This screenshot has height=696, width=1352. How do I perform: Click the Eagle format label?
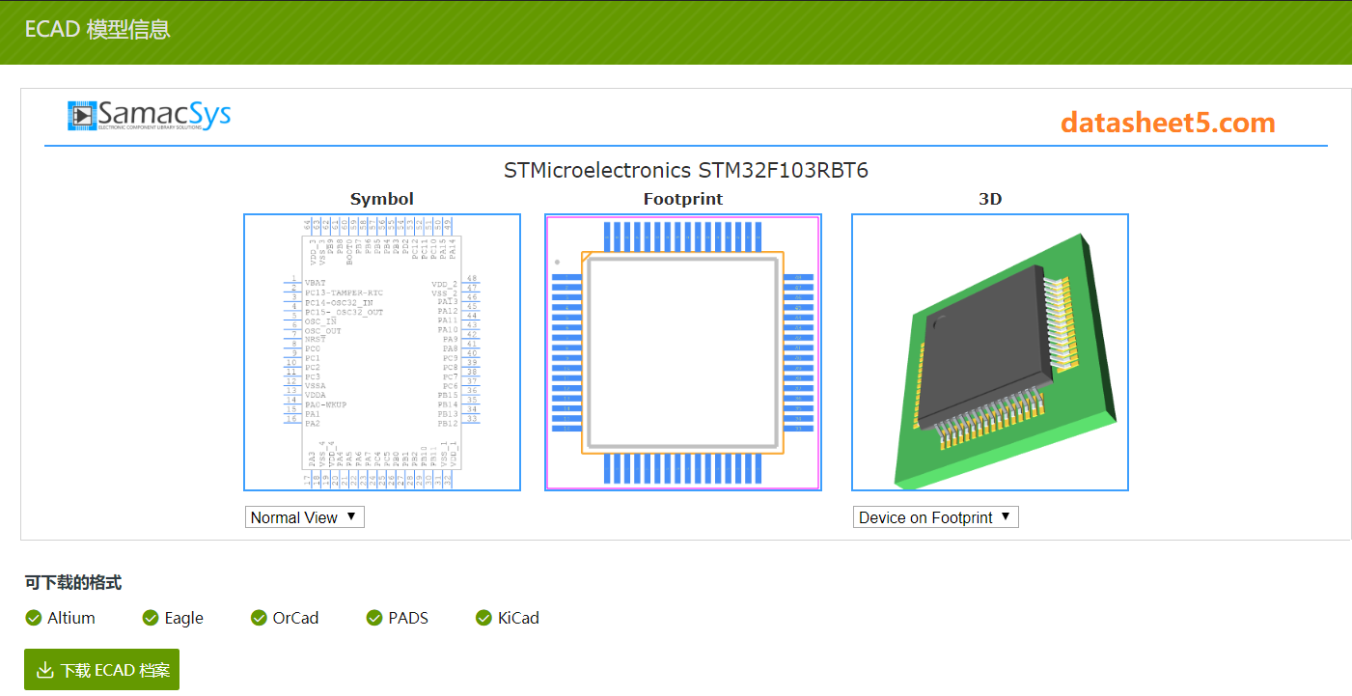coord(183,618)
